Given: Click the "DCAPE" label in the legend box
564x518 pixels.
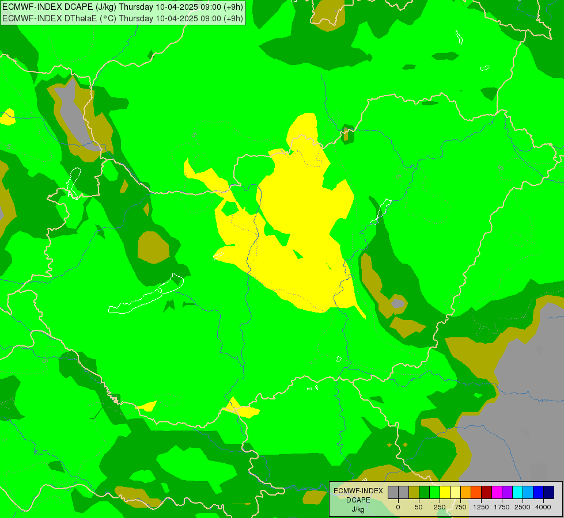Looking at the screenshot, I should pyautogui.click(x=358, y=500).
